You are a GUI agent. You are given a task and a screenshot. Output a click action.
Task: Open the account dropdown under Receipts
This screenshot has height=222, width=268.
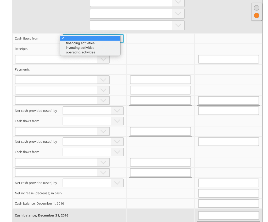[62, 59]
